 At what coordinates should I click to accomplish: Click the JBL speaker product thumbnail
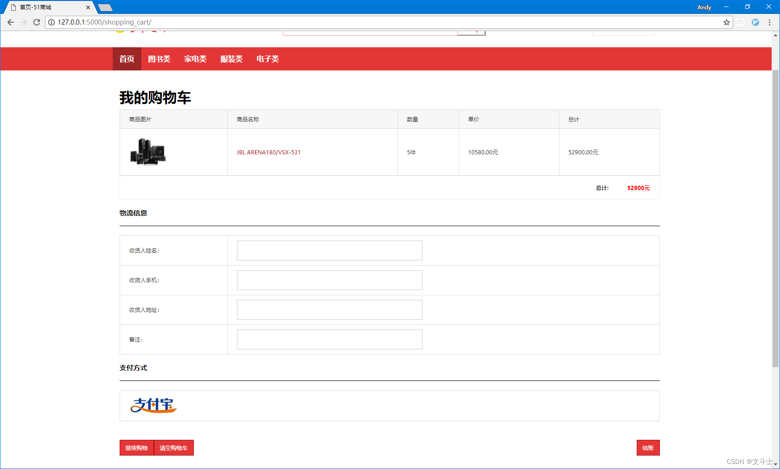[x=148, y=152]
